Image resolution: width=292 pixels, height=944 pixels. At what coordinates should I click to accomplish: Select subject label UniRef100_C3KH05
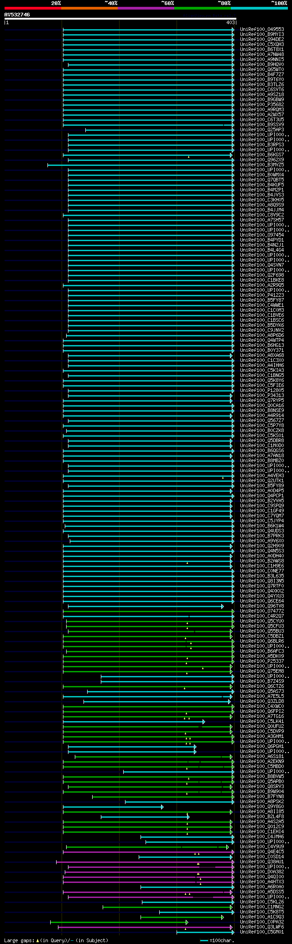coord(262,200)
